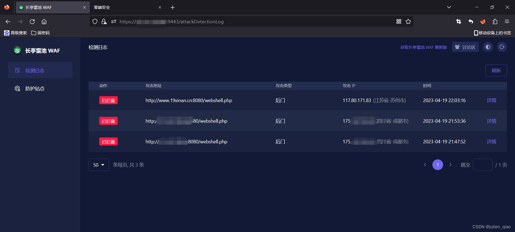Toggle the dark/light theme icon
Viewport: 515px width, 232px height.
pos(488,47)
